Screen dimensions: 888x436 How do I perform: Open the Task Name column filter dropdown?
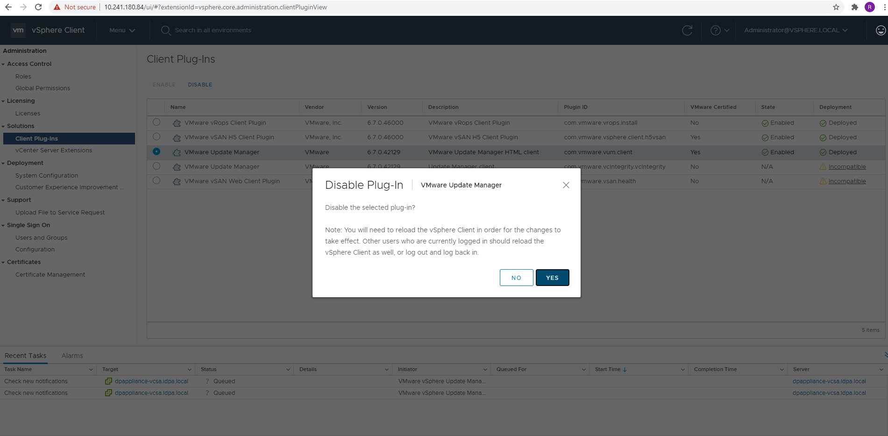coord(91,370)
